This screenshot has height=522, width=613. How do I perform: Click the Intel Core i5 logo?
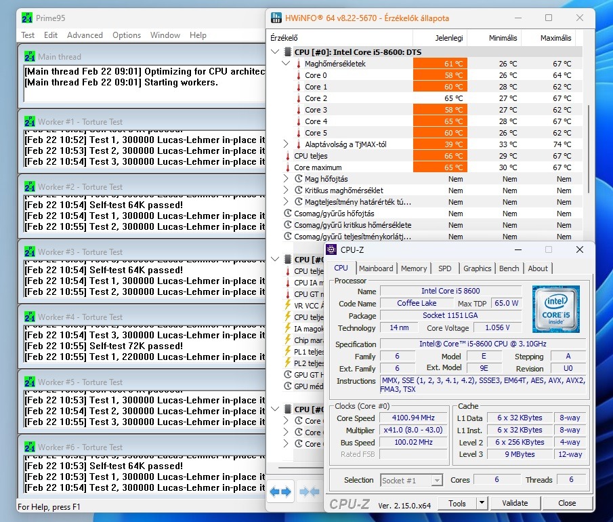(x=555, y=308)
